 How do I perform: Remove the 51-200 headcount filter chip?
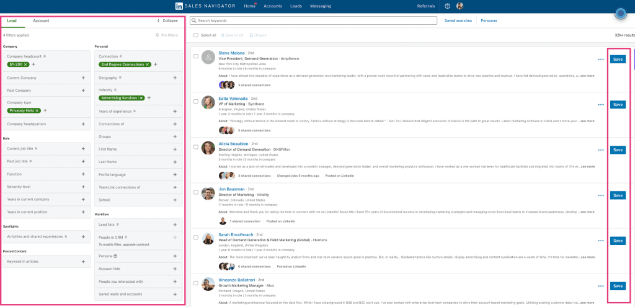[x=25, y=65]
